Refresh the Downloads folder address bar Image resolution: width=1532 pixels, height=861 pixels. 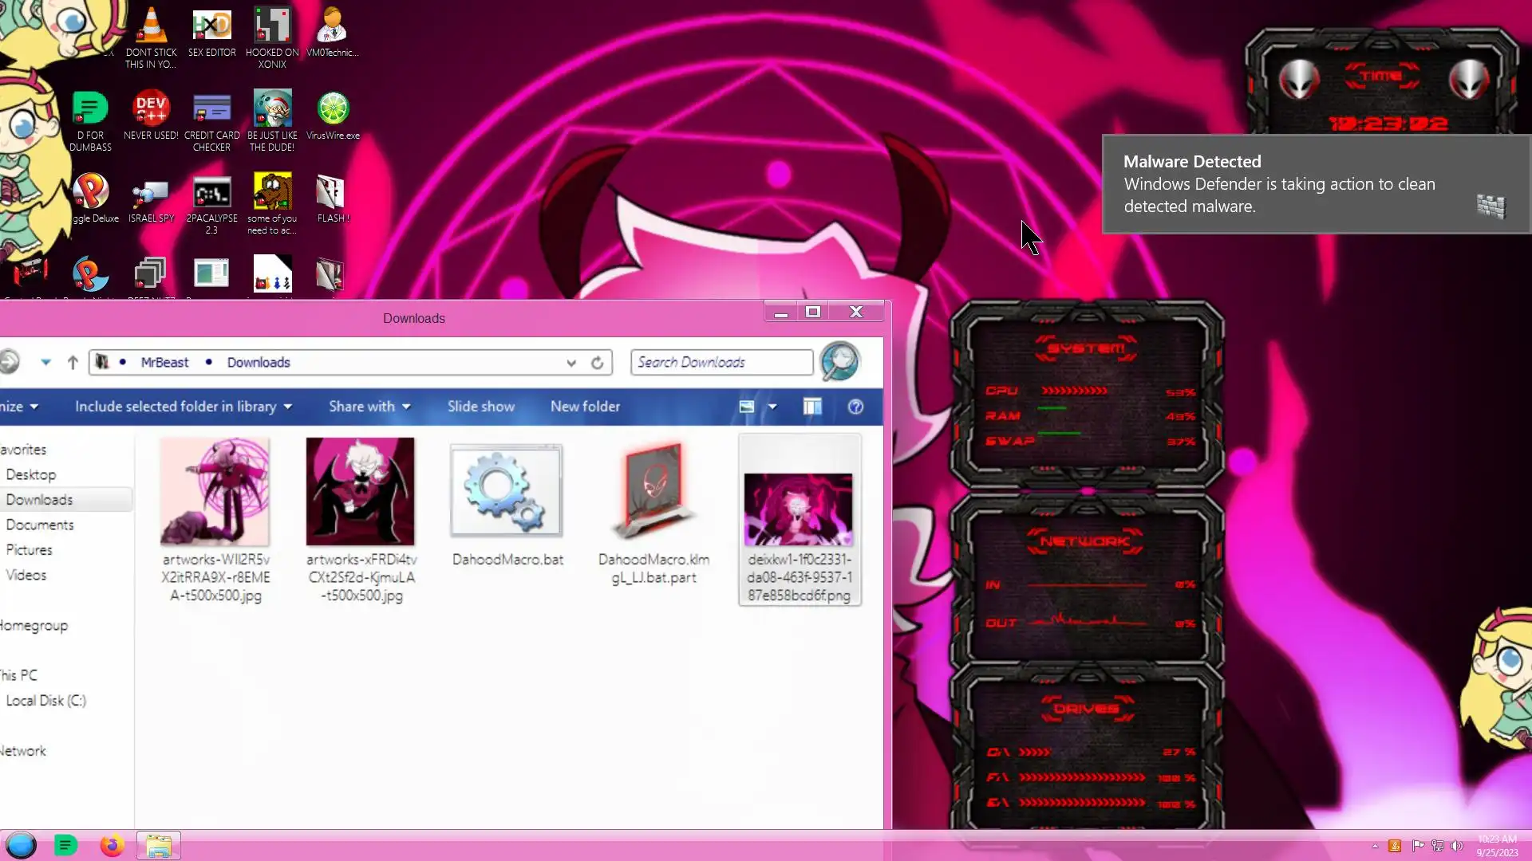[x=597, y=363]
